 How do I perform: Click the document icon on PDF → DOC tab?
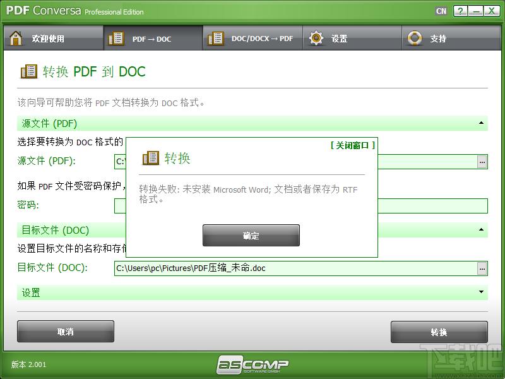coord(116,39)
